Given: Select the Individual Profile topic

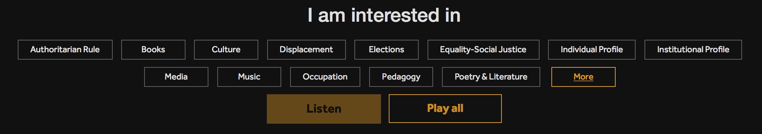Looking at the screenshot, I should tap(592, 50).
